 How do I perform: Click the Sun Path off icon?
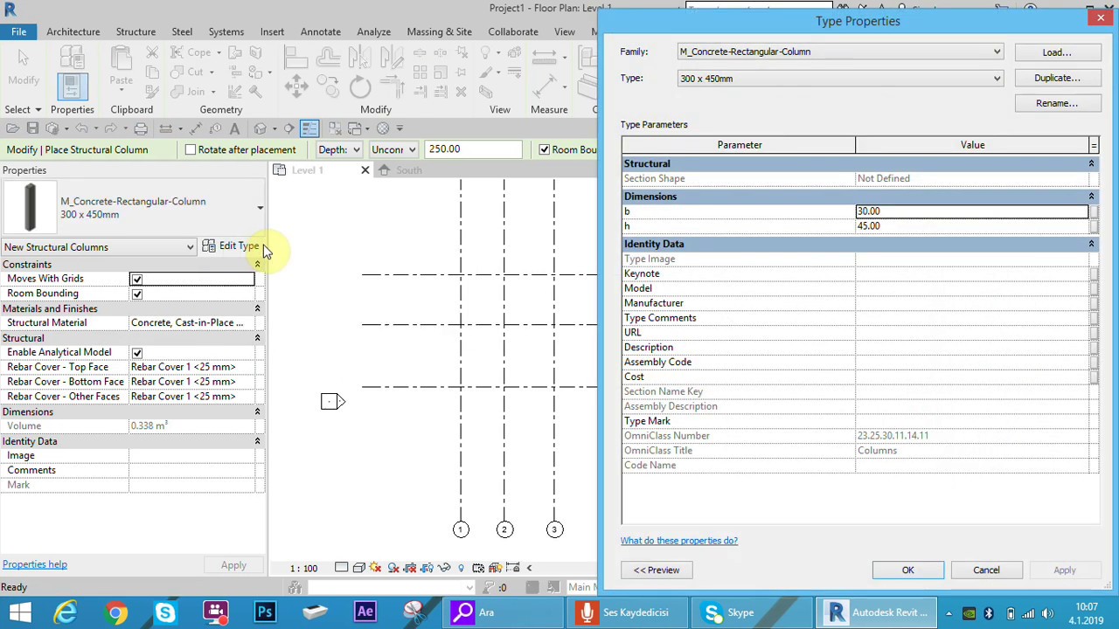(x=376, y=568)
